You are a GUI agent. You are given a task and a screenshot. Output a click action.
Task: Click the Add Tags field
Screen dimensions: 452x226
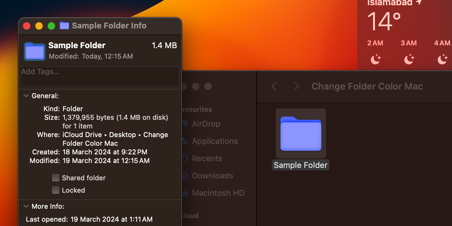[x=100, y=76]
